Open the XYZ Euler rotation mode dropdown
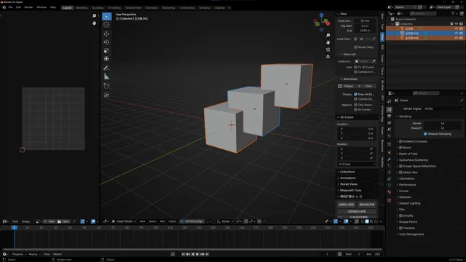Image resolution: width=466 pixels, height=262 pixels. pos(357,164)
